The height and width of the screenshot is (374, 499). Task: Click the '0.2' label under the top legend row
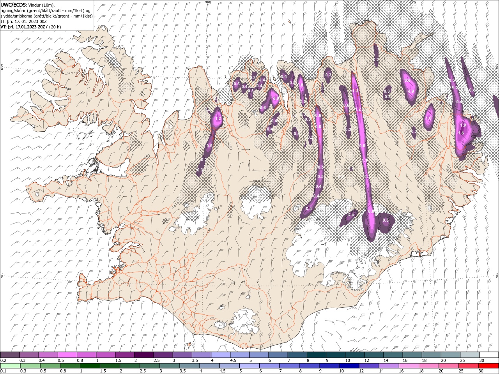coord(3,360)
